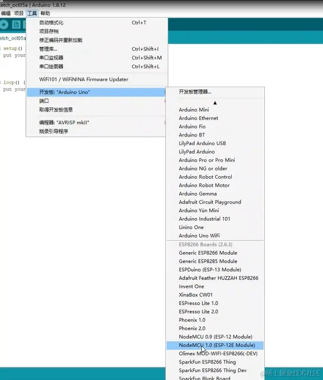Select Arduino NG or older
This screenshot has width=323, height=380.
215,168
